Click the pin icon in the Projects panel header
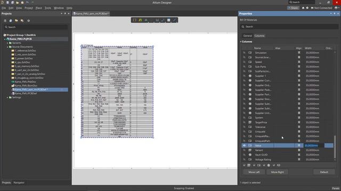 point(65,13)
